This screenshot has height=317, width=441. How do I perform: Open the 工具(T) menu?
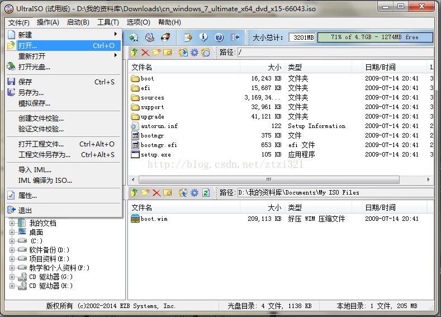pos(108,22)
